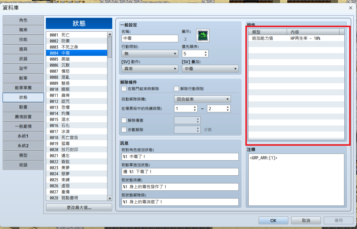357x229 pixels.
Task: Switch to 盔甲 tab
Action: pos(23,68)
